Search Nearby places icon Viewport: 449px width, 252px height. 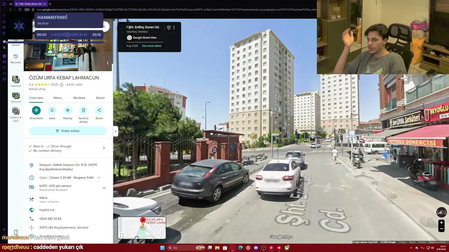(68, 111)
